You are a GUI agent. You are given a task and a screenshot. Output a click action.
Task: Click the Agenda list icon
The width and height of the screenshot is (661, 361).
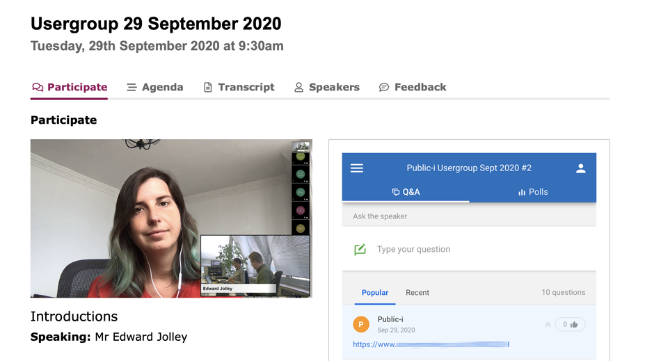pyautogui.click(x=132, y=87)
